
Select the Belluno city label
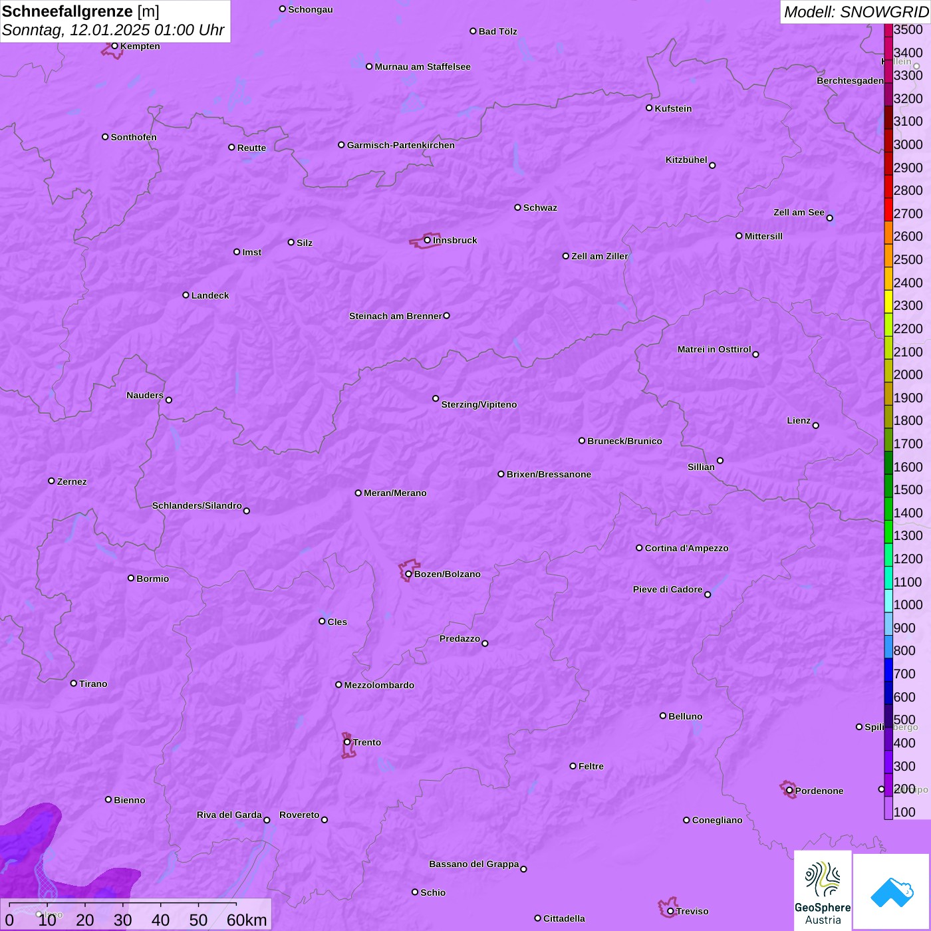tap(686, 716)
